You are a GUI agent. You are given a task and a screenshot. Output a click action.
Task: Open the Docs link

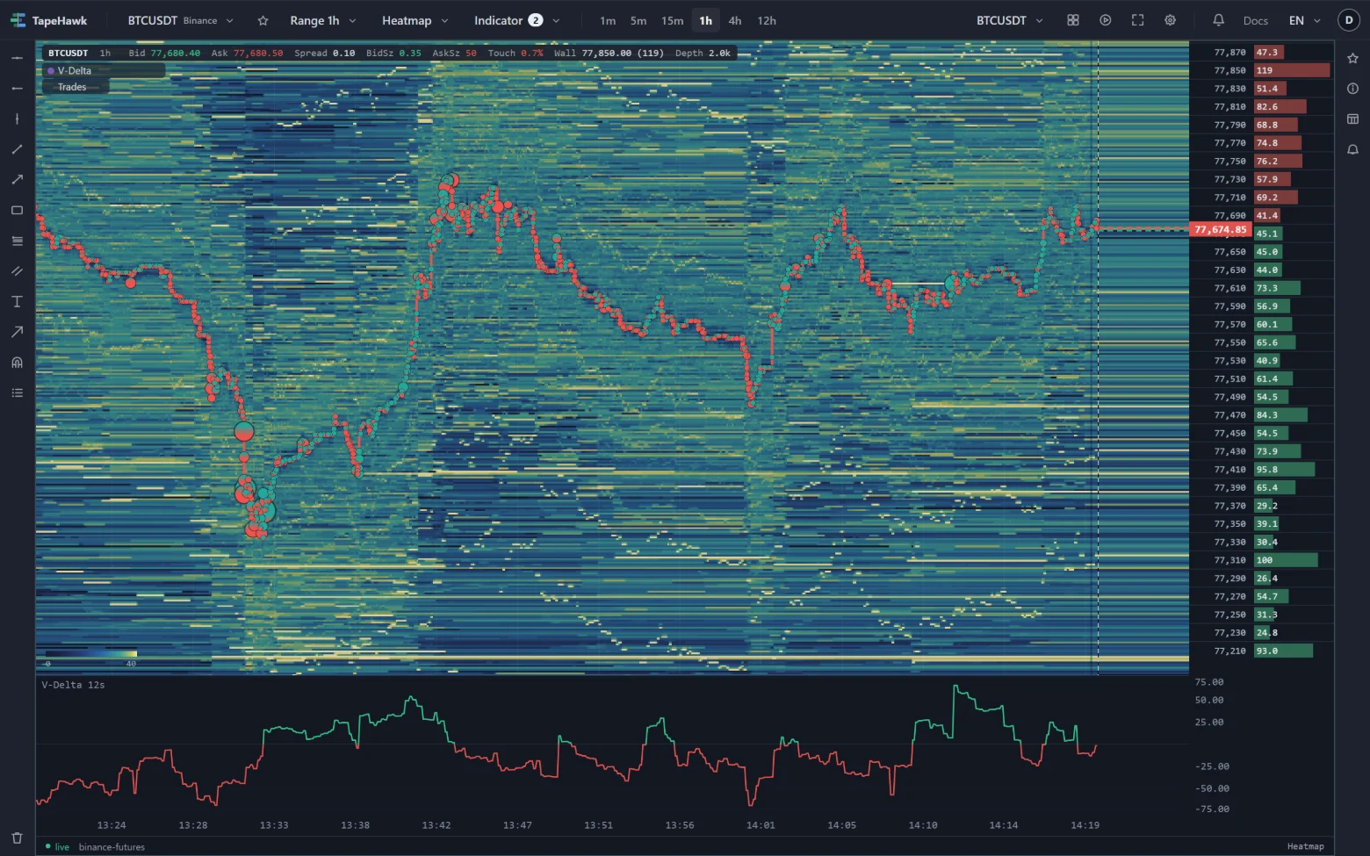coord(1256,20)
